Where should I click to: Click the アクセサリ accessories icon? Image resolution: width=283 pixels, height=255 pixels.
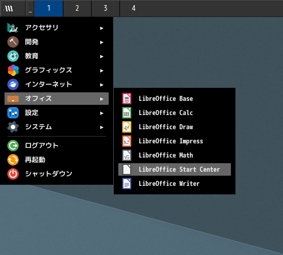pyautogui.click(x=13, y=28)
